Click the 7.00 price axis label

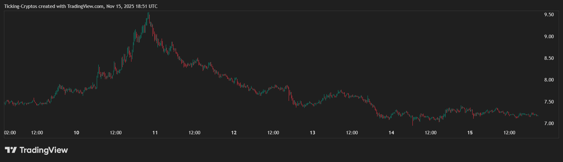549,123
